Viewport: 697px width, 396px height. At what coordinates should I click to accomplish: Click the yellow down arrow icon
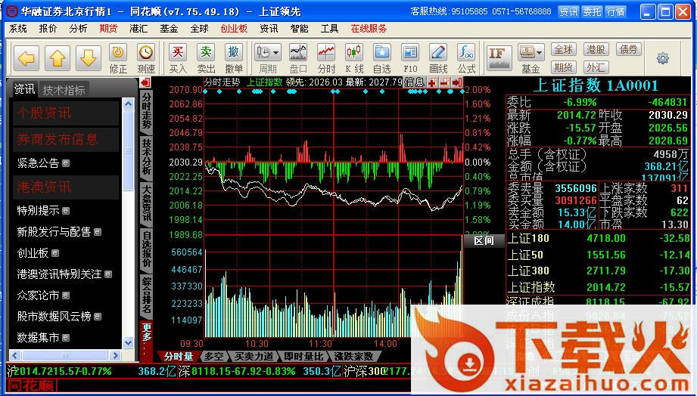pyautogui.click(x=89, y=58)
